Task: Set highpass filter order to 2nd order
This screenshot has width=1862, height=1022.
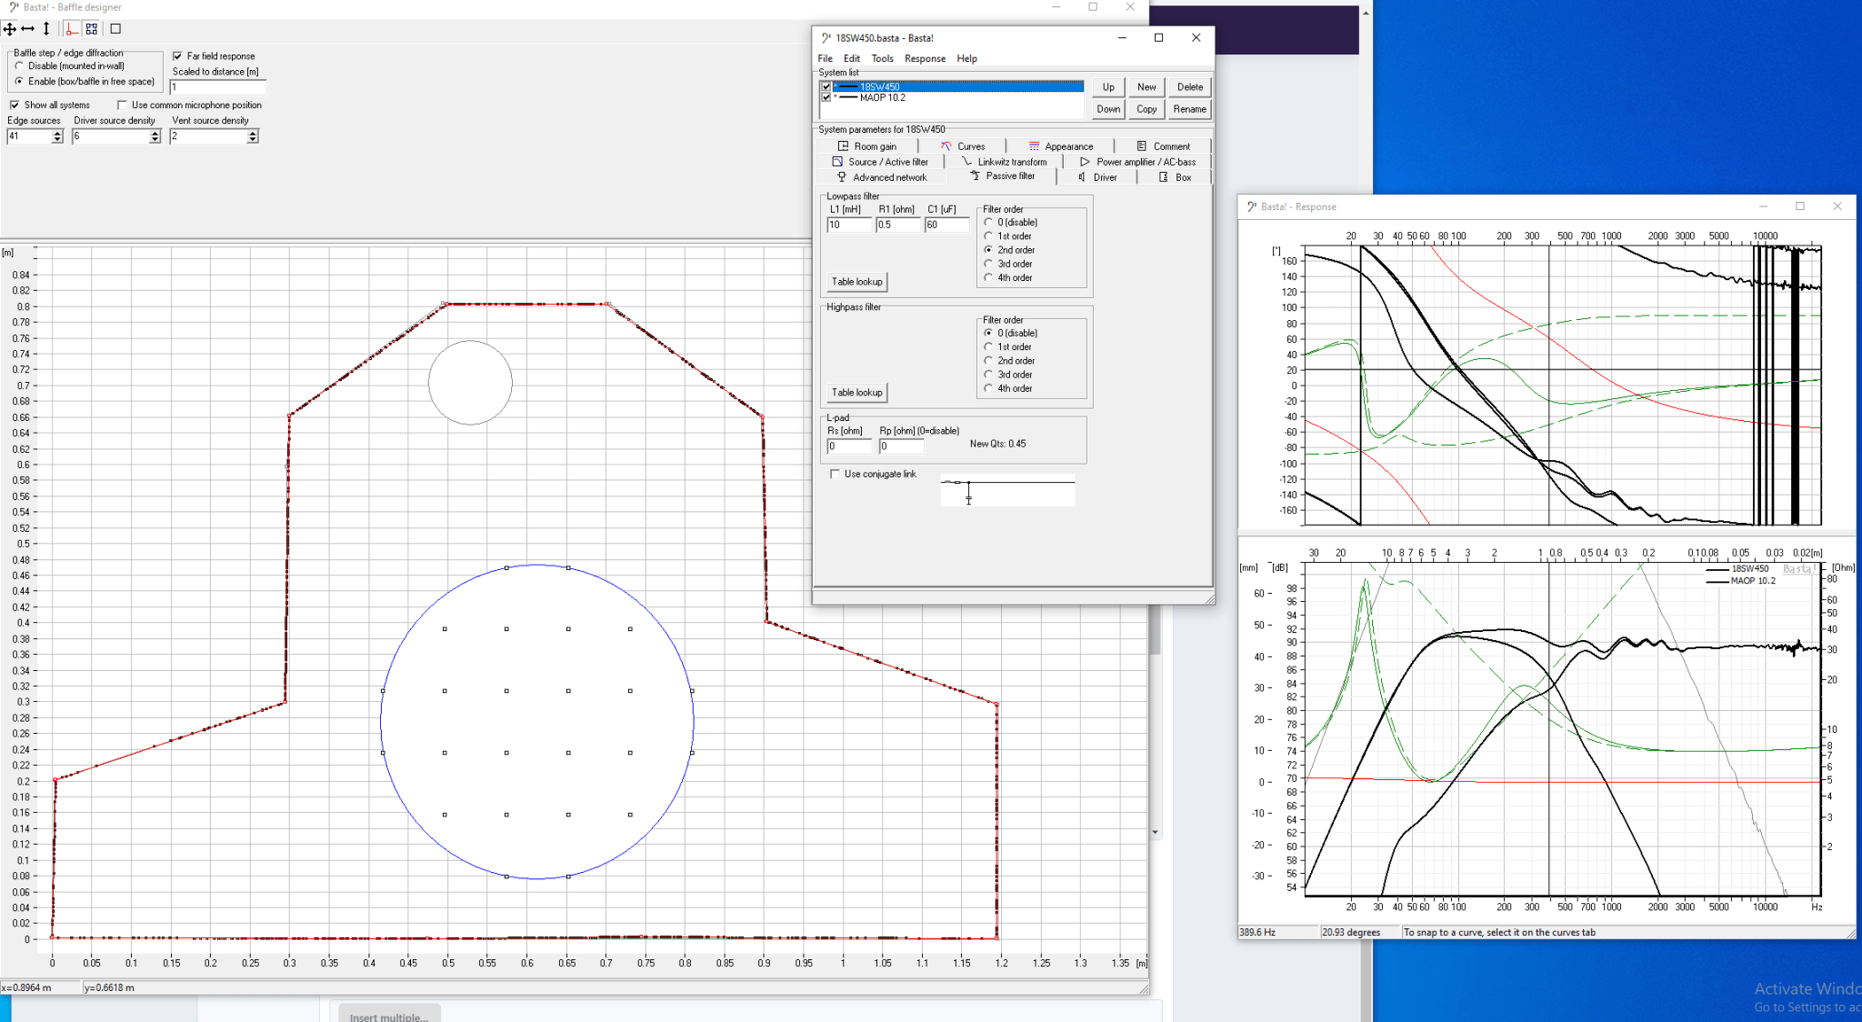Action: 988,361
